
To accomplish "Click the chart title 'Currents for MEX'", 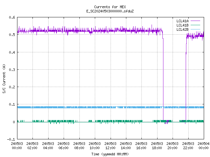I will click(x=110, y=7).
